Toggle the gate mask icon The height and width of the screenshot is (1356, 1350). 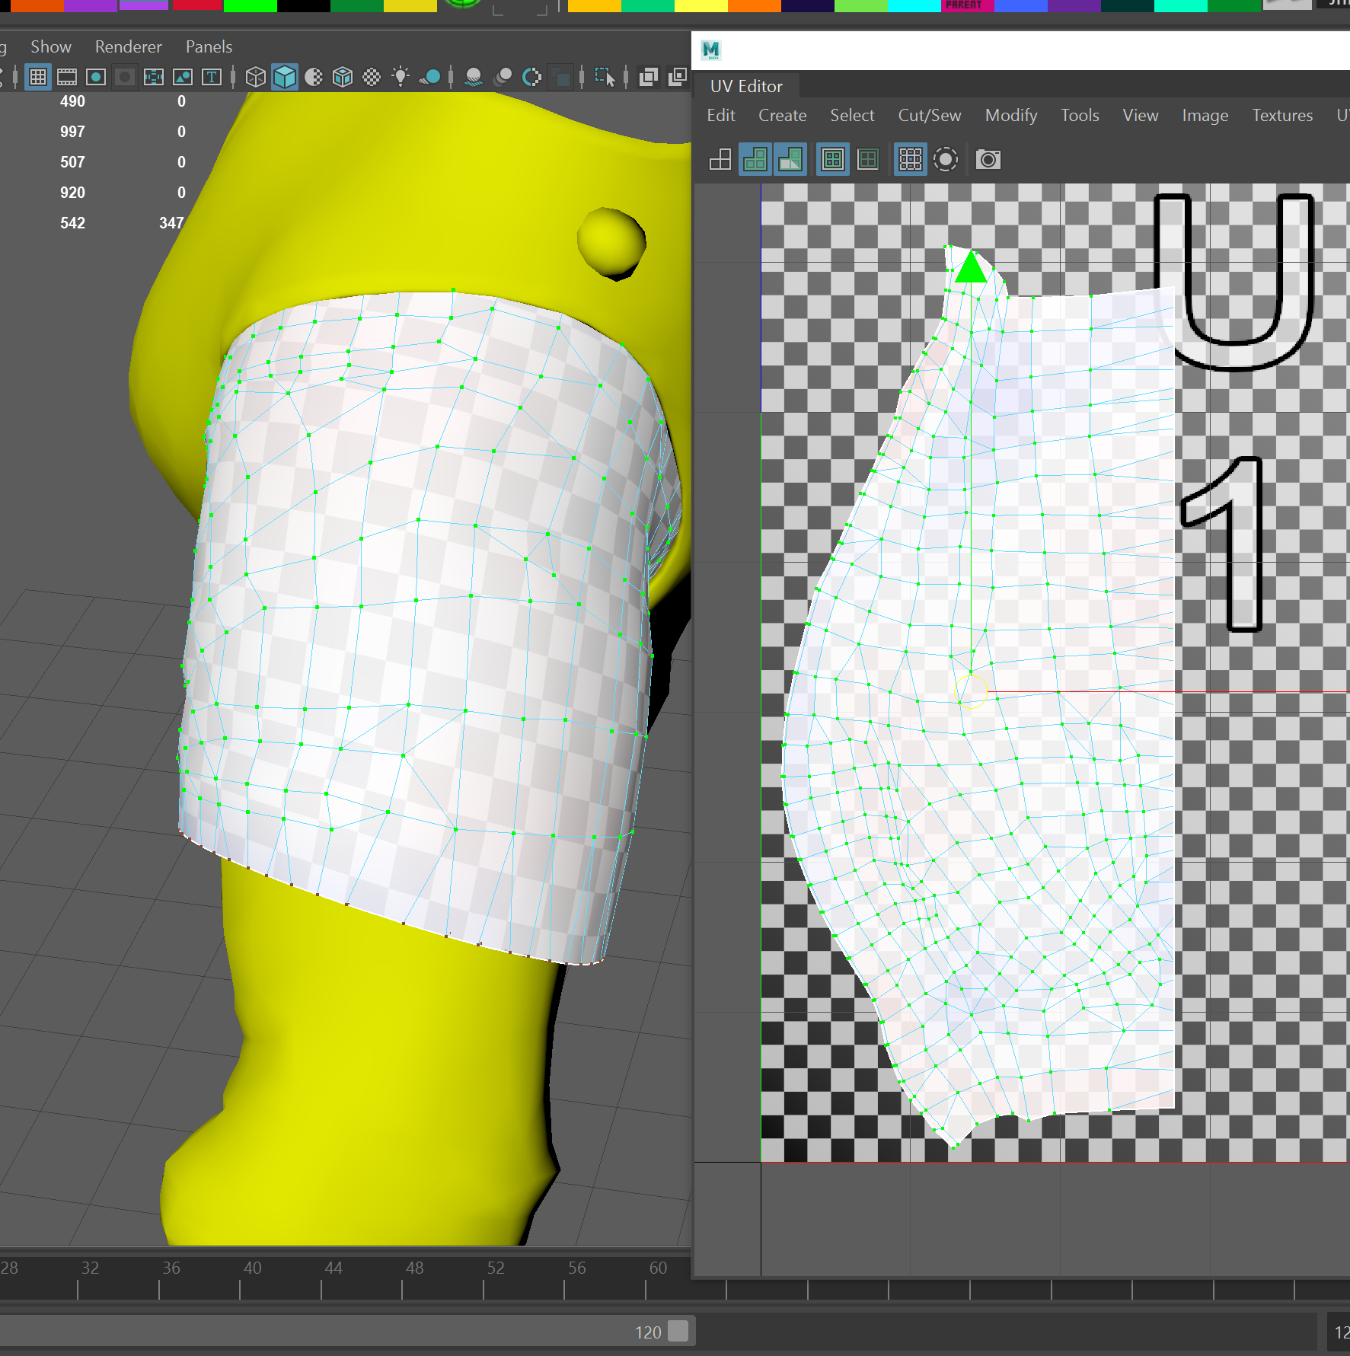point(125,77)
